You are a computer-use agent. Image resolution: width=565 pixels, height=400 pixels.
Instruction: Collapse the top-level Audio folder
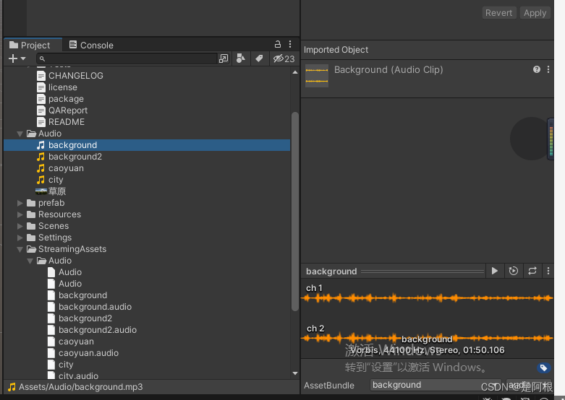tap(20, 134)
